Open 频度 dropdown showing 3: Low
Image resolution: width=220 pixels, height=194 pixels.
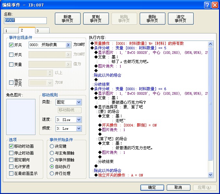click(69, 128)
